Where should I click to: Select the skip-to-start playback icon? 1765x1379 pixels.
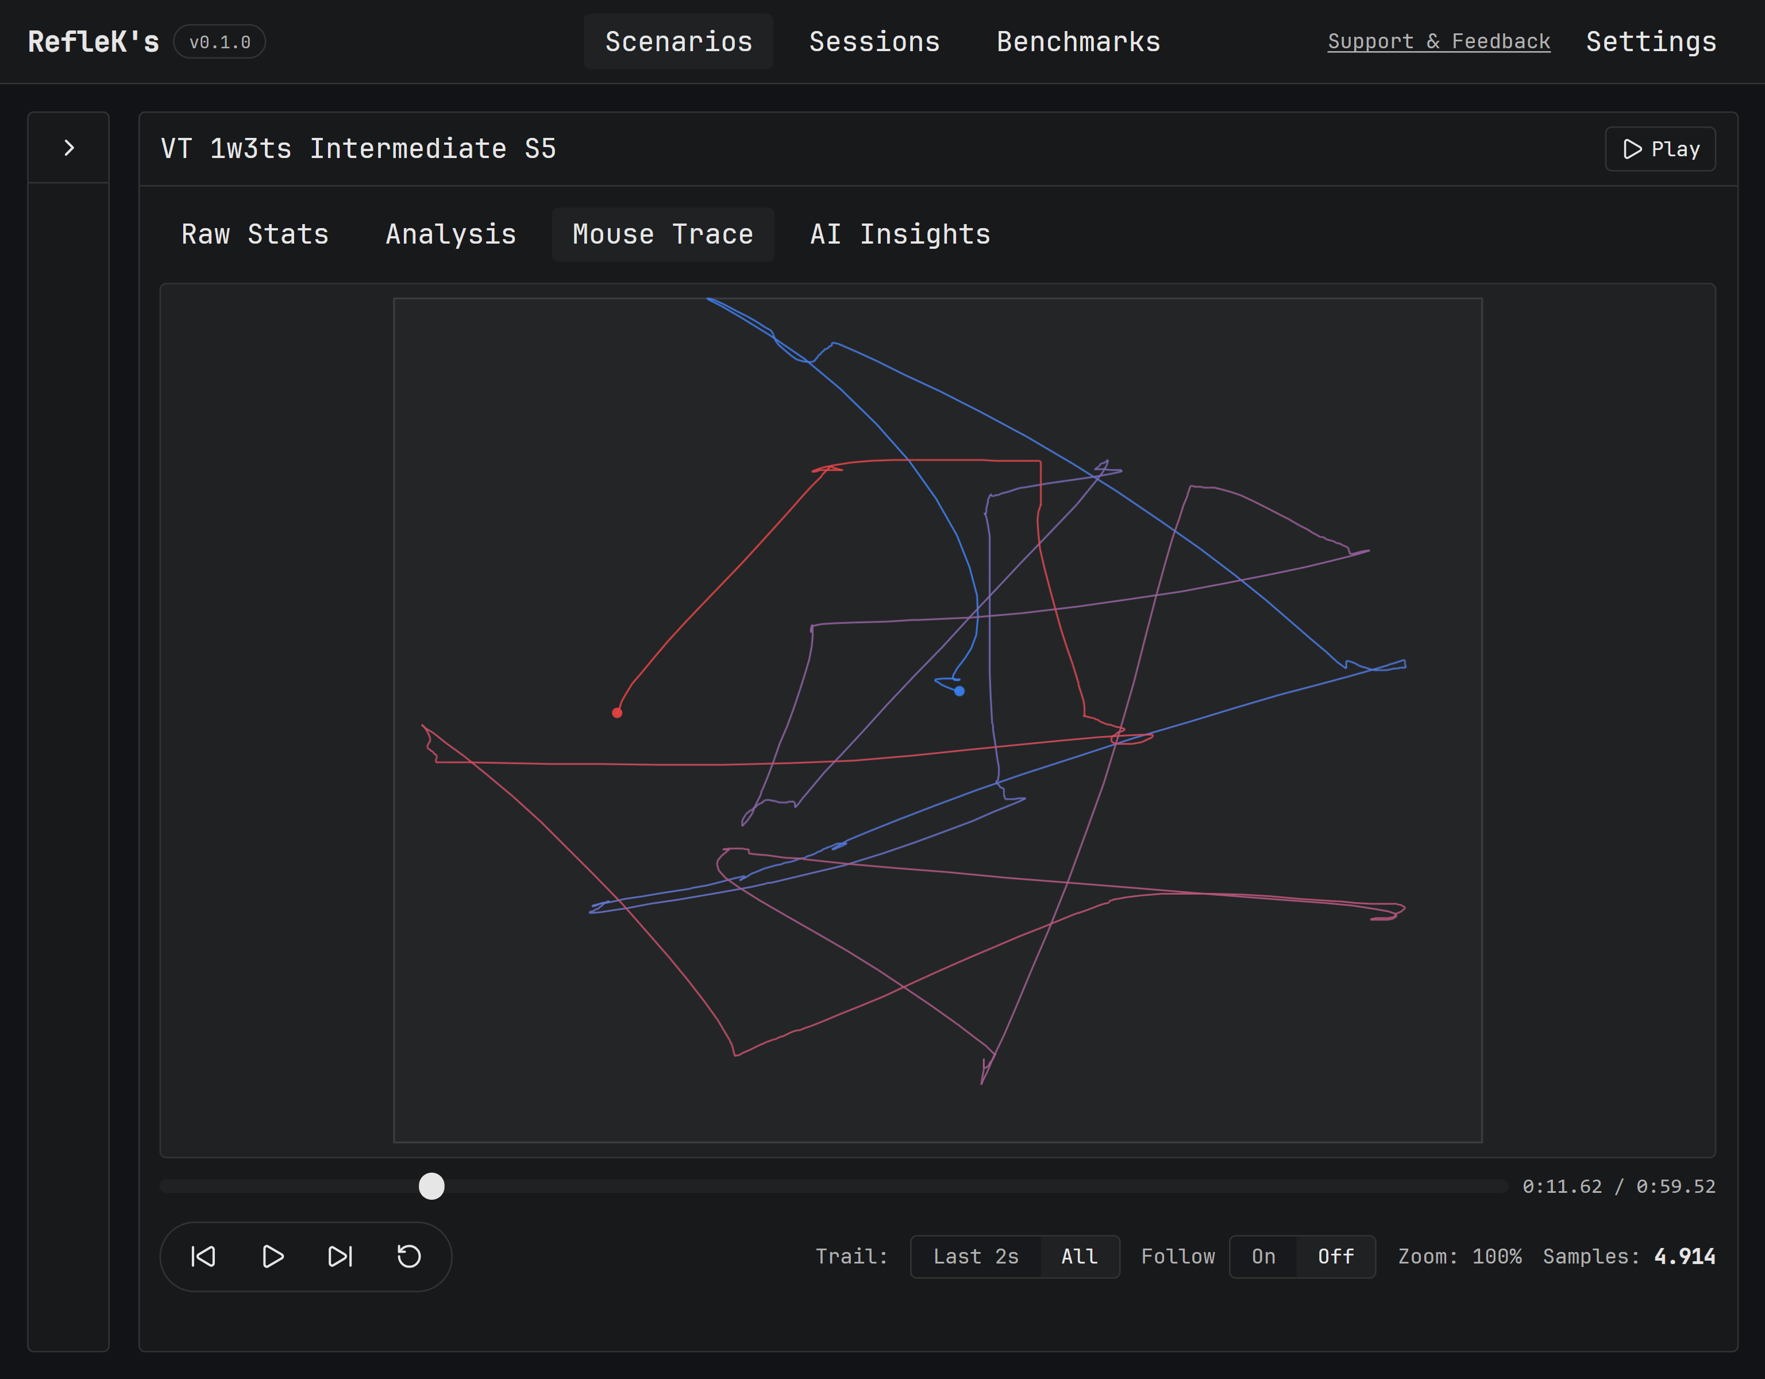205,1256
